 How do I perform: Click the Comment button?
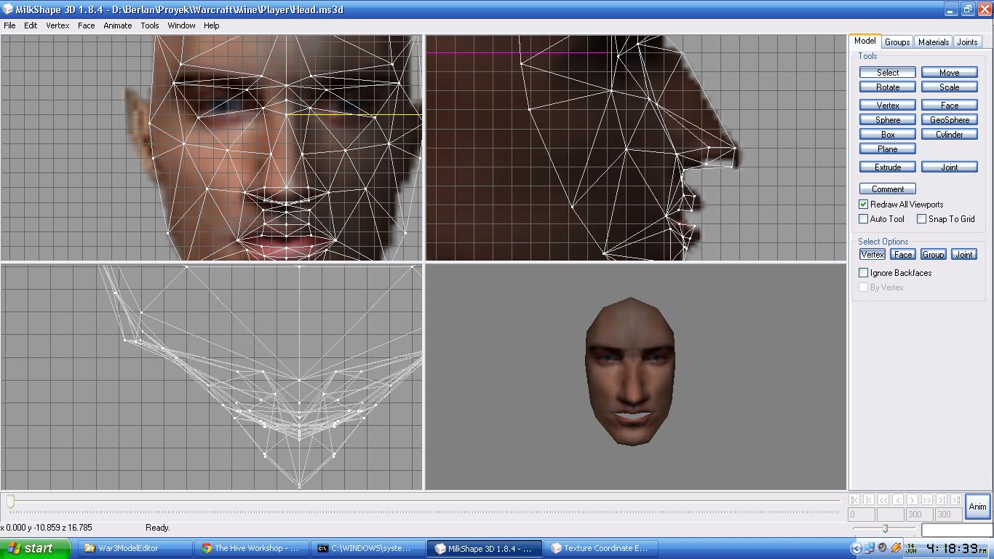(x=887, y=189)
